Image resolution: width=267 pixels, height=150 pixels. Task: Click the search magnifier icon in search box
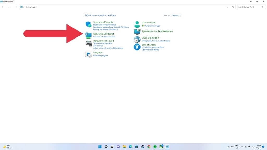pos(262,7)
